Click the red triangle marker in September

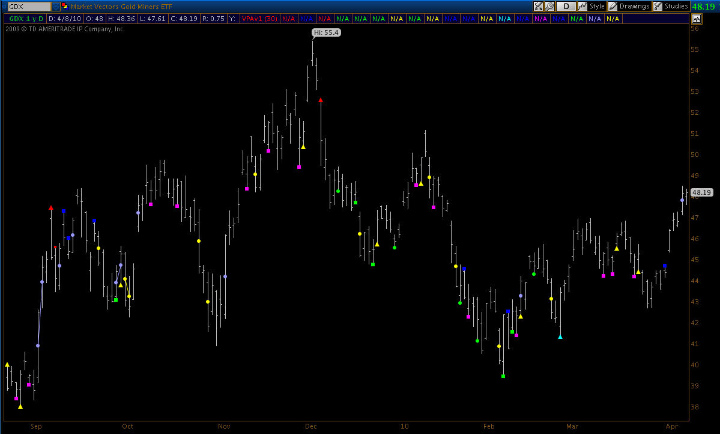(x=51, y=208)
